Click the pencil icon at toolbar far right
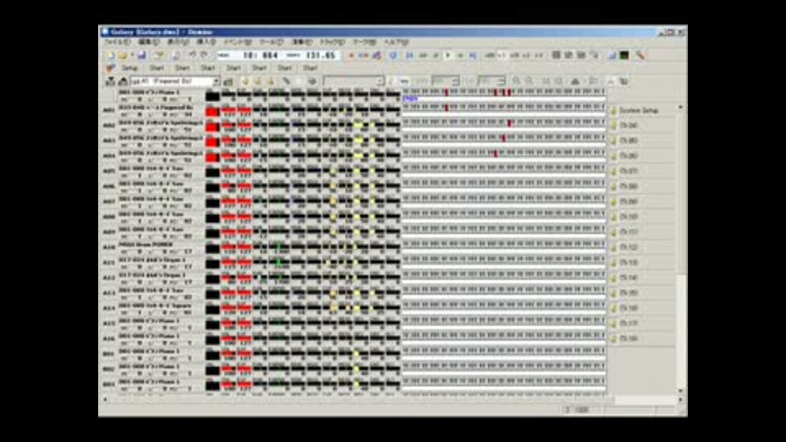786x442 pixels. (640, 55)
